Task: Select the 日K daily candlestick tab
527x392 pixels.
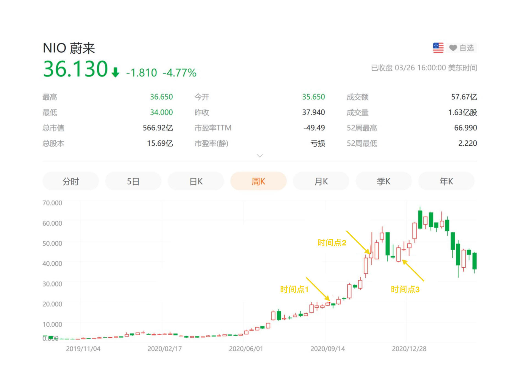Action: [195, 181]
